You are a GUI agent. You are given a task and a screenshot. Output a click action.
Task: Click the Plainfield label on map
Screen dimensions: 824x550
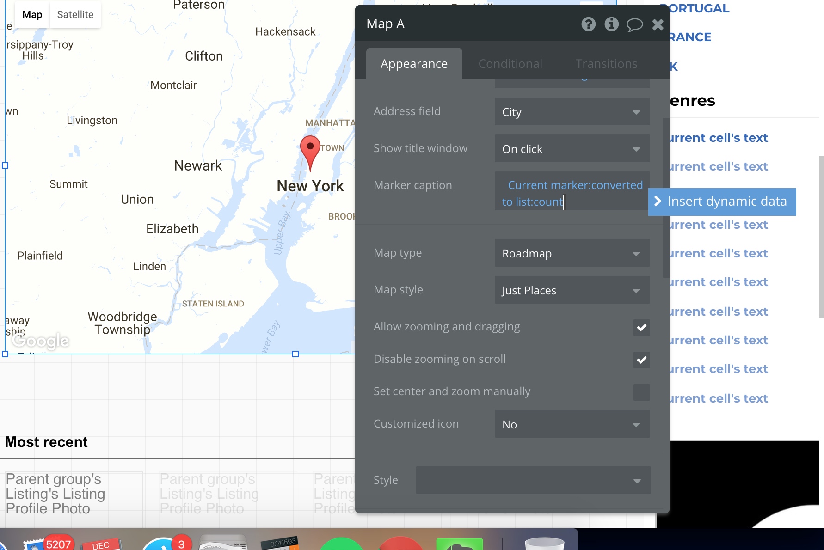tap(40, 256)
